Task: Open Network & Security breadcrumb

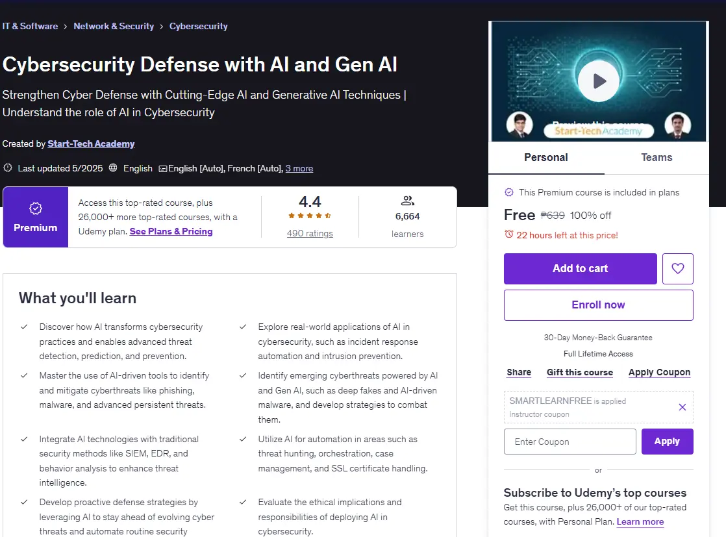Action: 114,27
